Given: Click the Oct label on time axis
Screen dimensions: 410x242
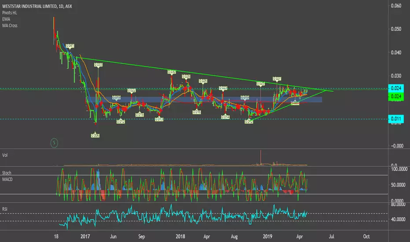Looking at the screenshot, I should pos(366,237).
